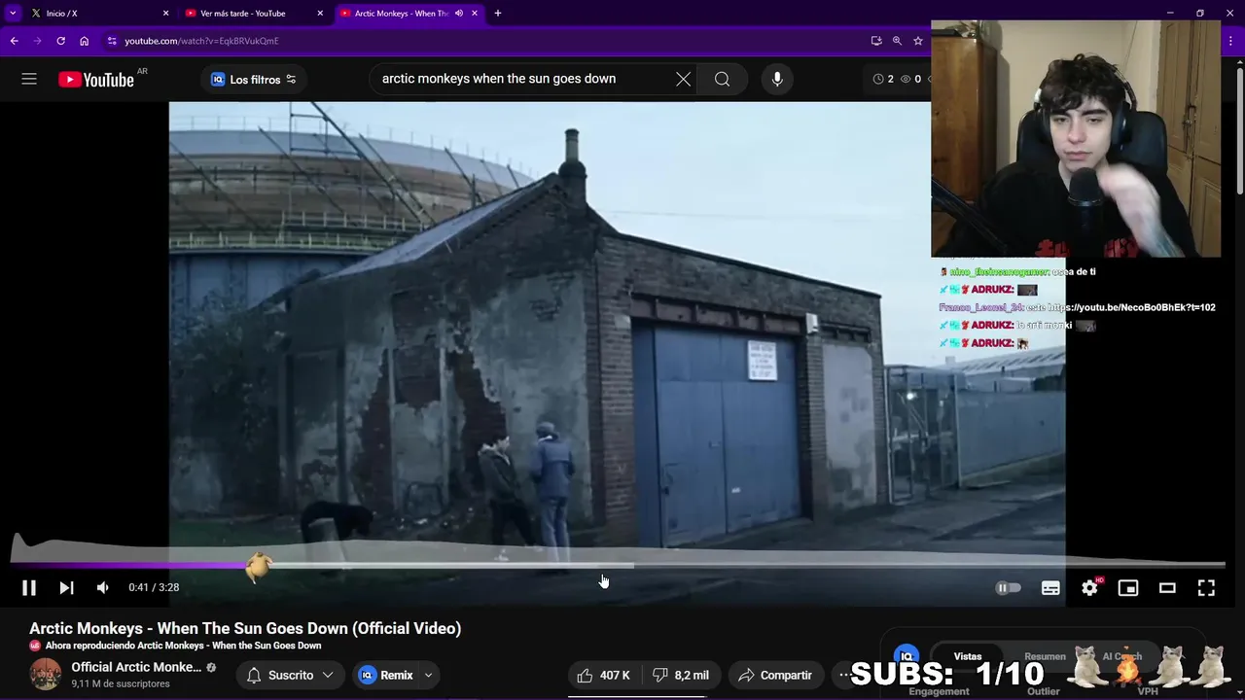This screenshot has width=1245, height=700.
Task: Click the video title text
Action: pos(245,628)
